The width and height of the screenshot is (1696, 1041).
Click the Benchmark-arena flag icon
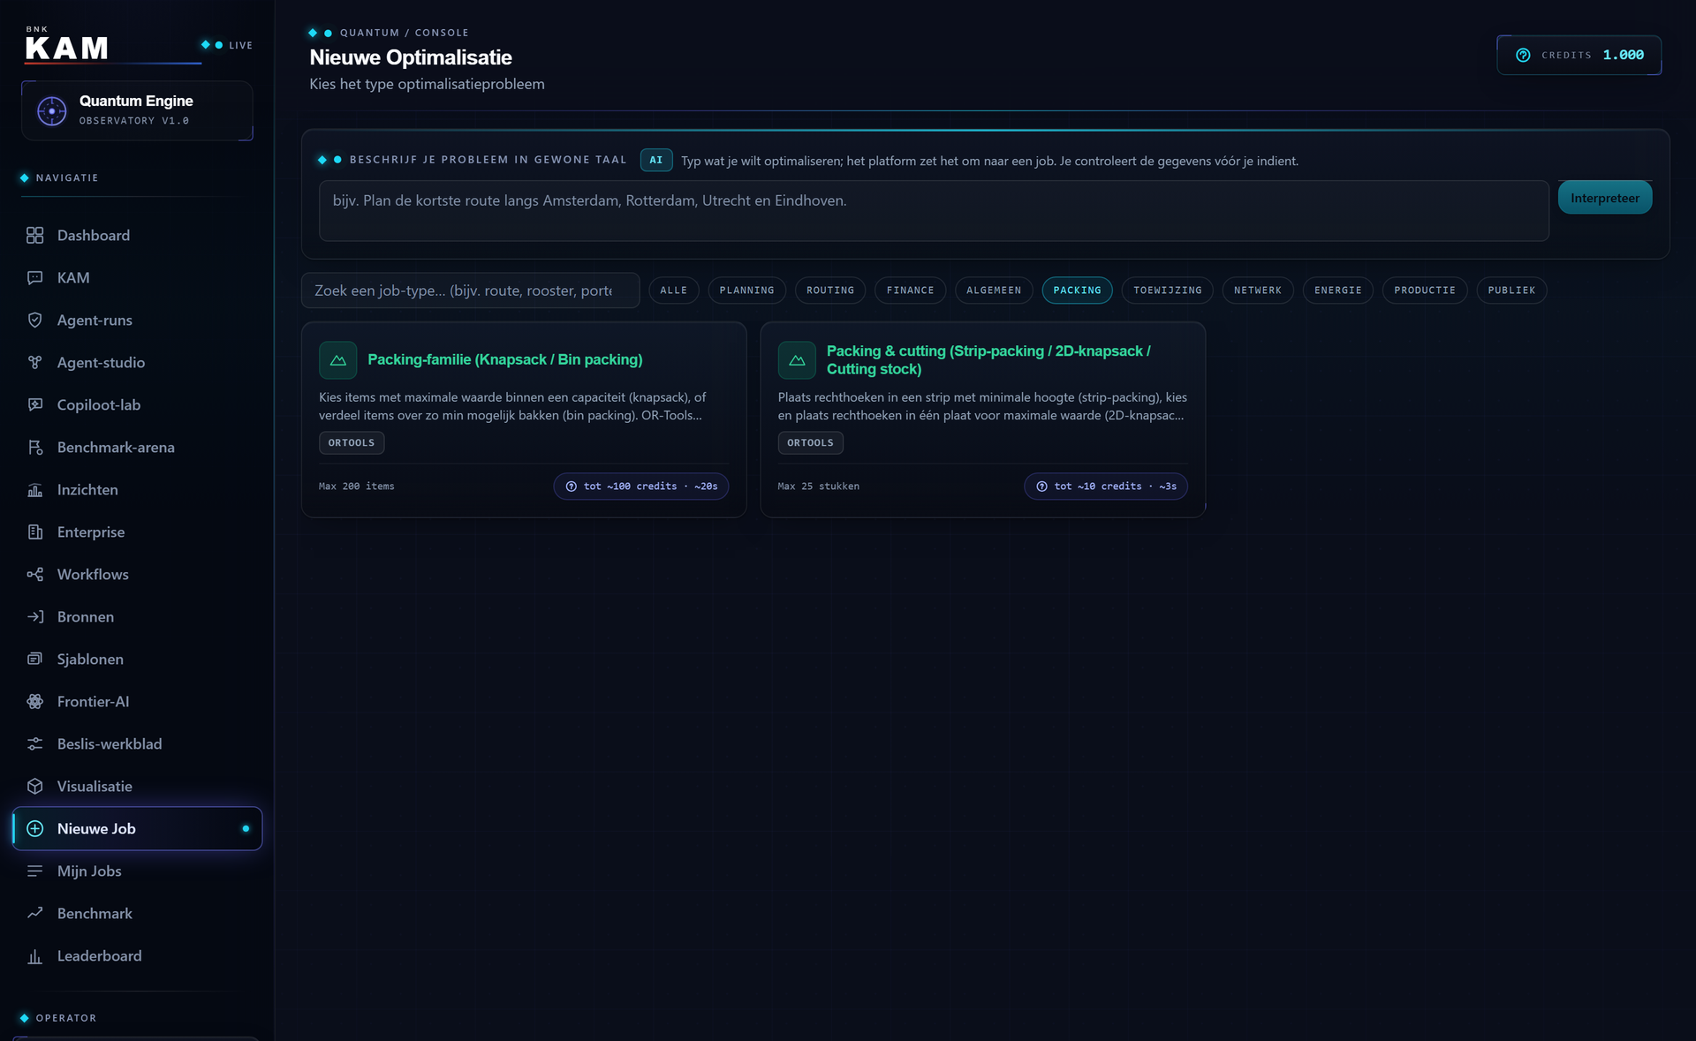(x=34, y=447)
